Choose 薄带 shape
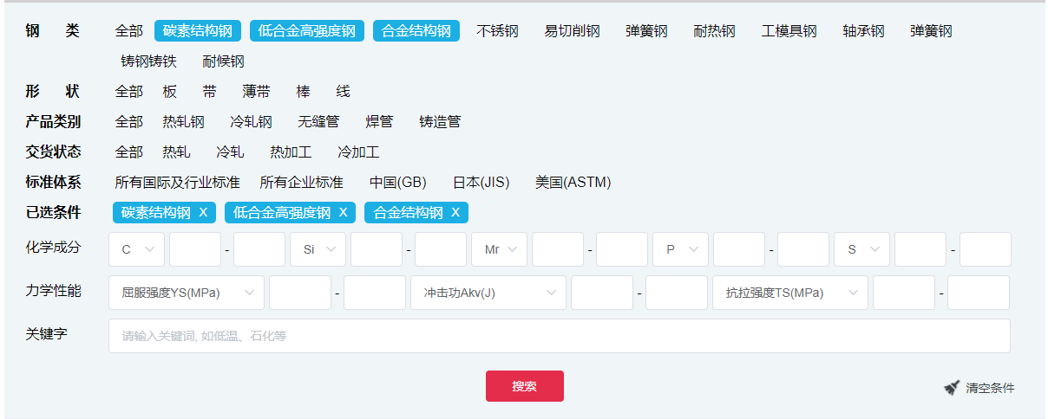Screen dimensions: 1048x419 [257, 92]
